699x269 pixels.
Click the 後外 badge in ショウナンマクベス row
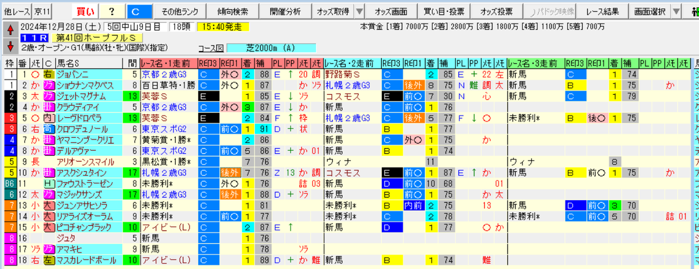click(x=413, y=85)
